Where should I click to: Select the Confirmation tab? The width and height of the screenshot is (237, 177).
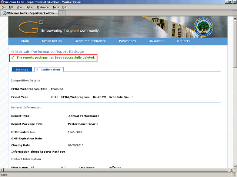pyautogui.click(x=49, y=70)
